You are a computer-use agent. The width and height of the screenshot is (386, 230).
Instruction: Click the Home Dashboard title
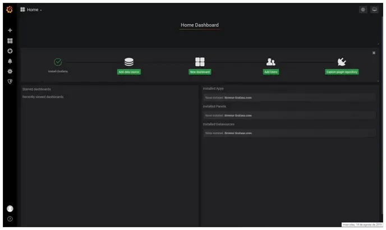coord(200,25)
